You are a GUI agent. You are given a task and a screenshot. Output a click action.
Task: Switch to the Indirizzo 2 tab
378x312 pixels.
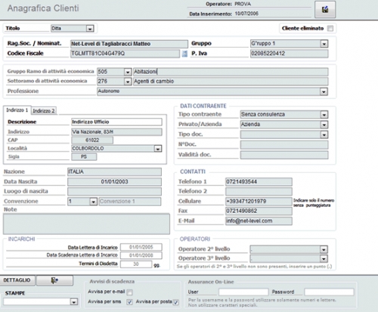(44, 111)
